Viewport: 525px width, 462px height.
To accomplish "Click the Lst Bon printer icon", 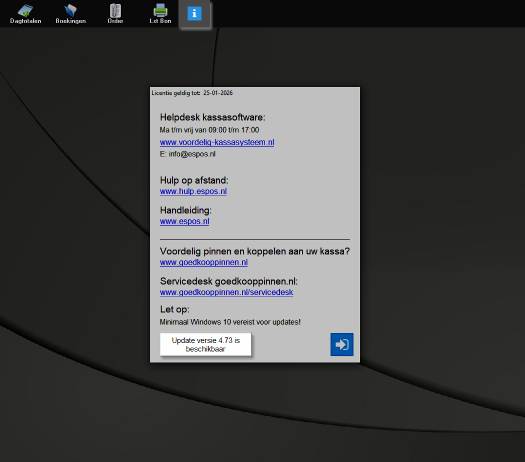I will (x=160, y=14).
